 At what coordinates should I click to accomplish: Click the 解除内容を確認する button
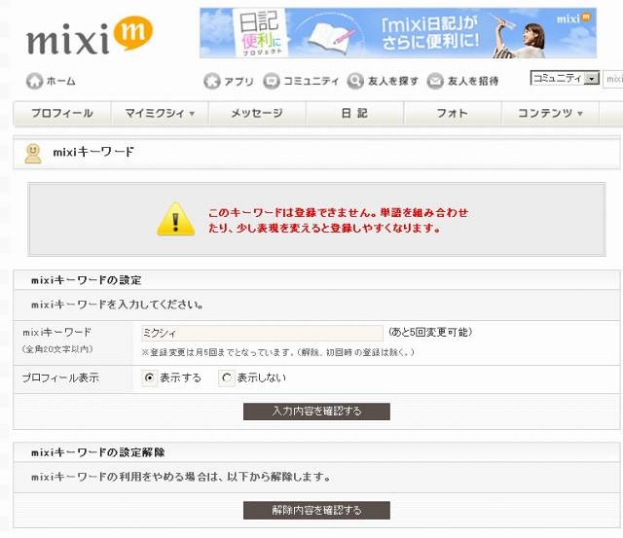(x=316, y=510)
